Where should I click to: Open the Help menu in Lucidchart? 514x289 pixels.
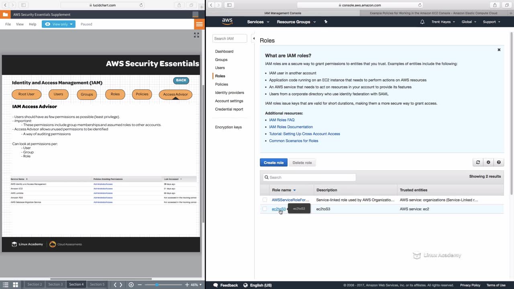33,24
